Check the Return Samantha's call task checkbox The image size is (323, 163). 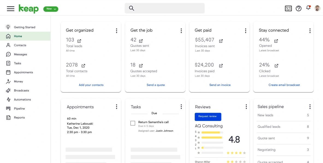pos(133,123)
